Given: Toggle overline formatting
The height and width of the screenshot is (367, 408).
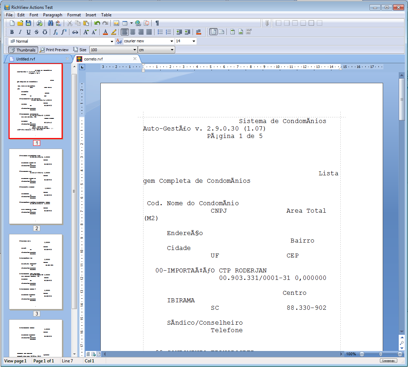Looking at the screenshot, I should tap(45, 32).
